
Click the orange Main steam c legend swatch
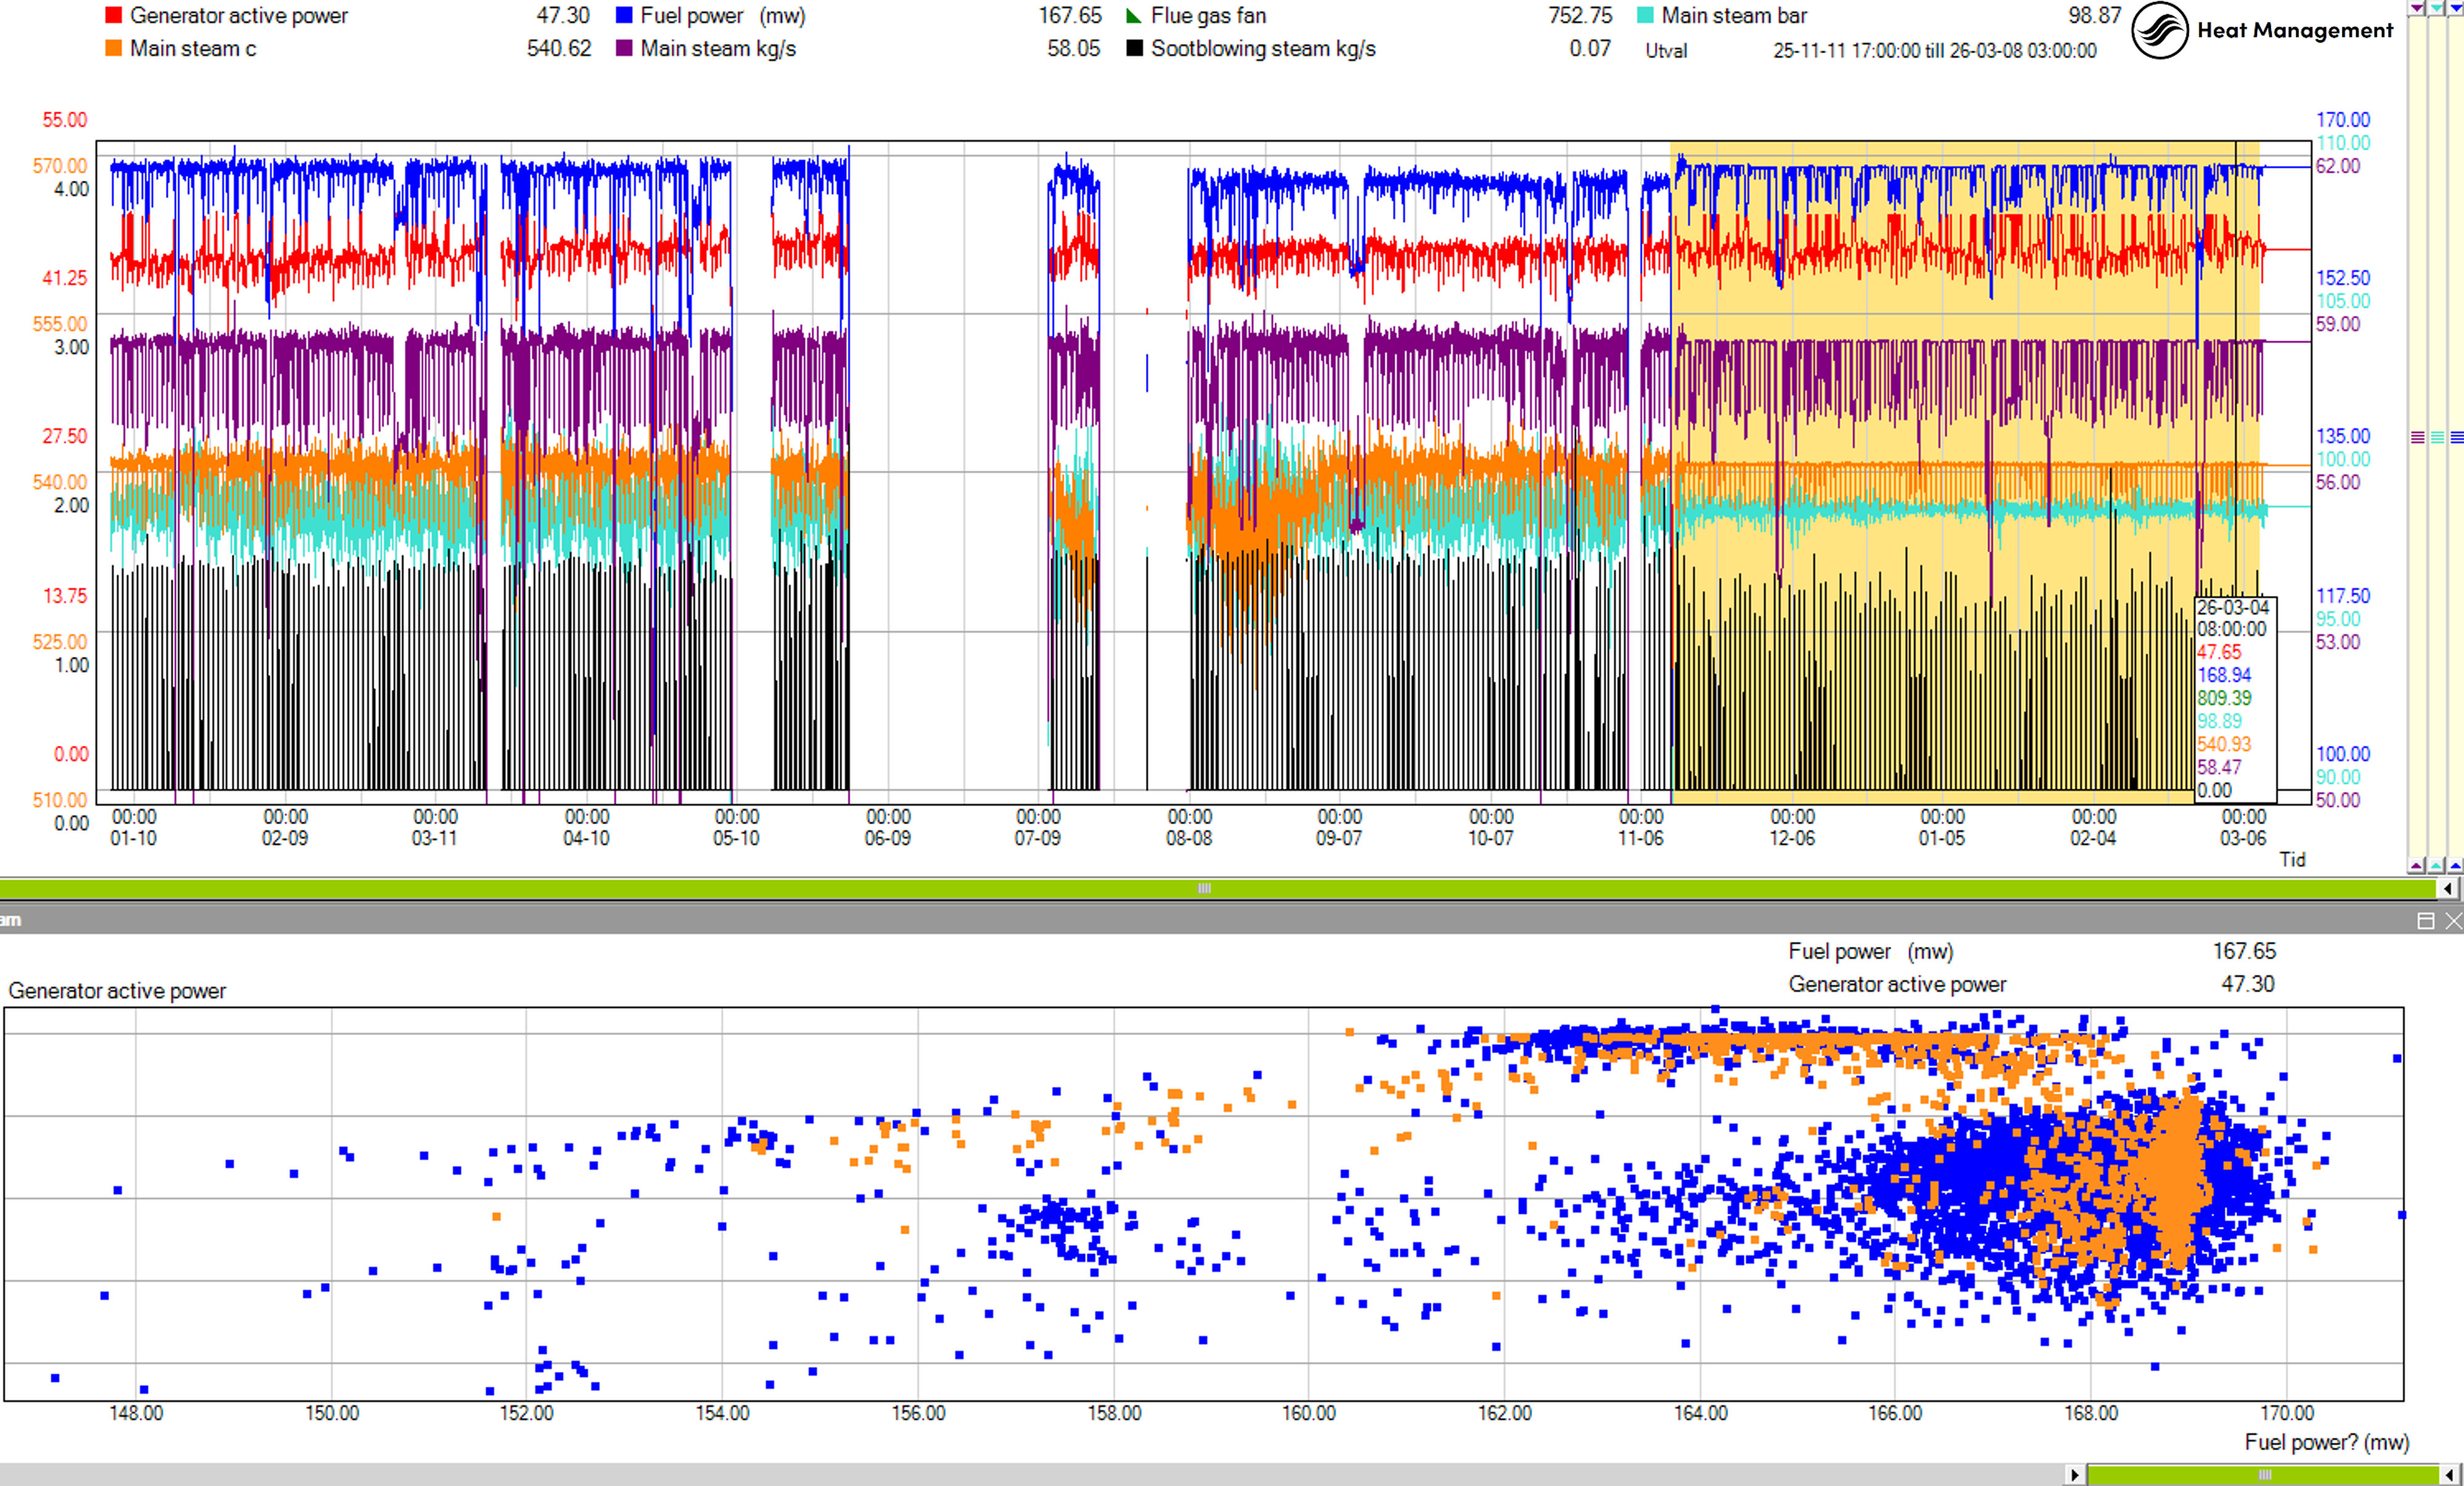(114, 48)
